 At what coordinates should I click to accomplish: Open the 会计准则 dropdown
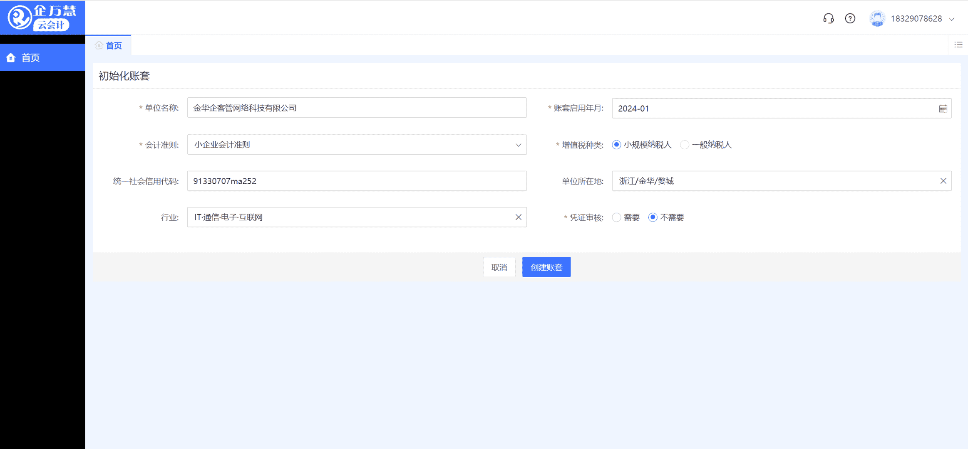[x=357, y=145]
